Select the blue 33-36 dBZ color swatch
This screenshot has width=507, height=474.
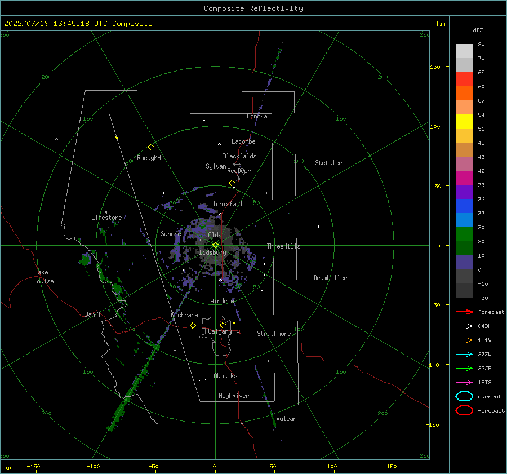pos(464,206)
